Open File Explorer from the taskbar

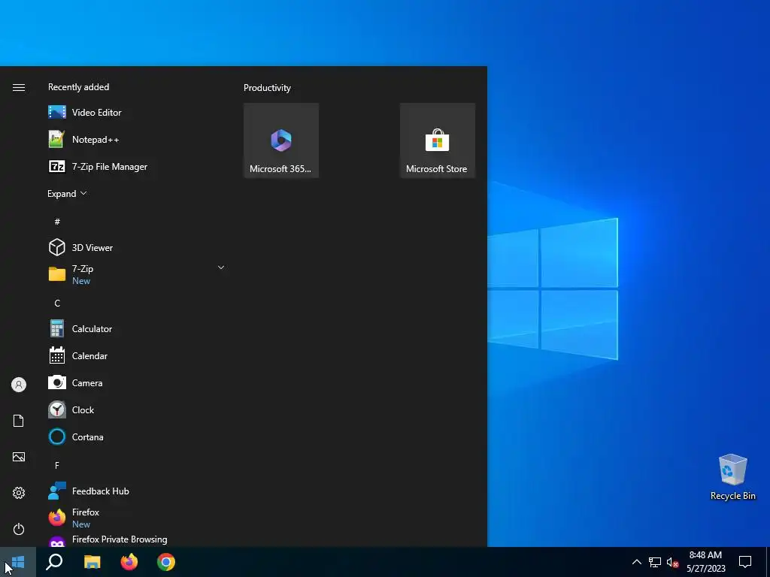[x=92, y=562]
